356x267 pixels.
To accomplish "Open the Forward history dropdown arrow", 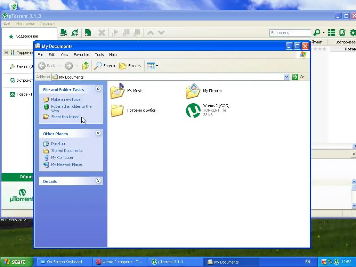I will (x=77, y=66).
